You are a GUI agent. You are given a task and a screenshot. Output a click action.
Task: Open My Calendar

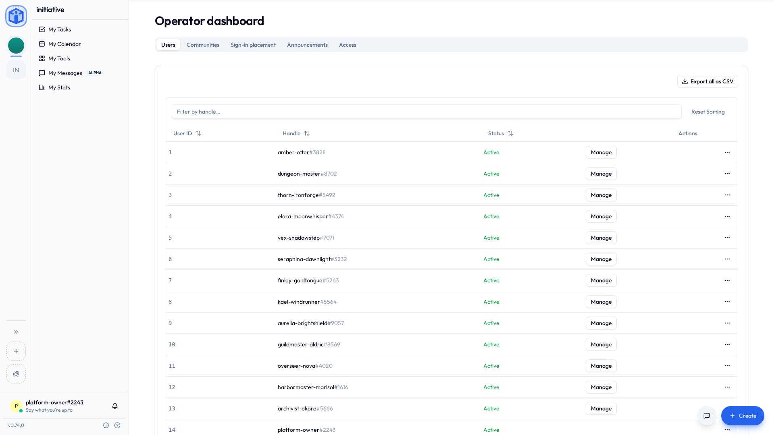tap(81, 44)
